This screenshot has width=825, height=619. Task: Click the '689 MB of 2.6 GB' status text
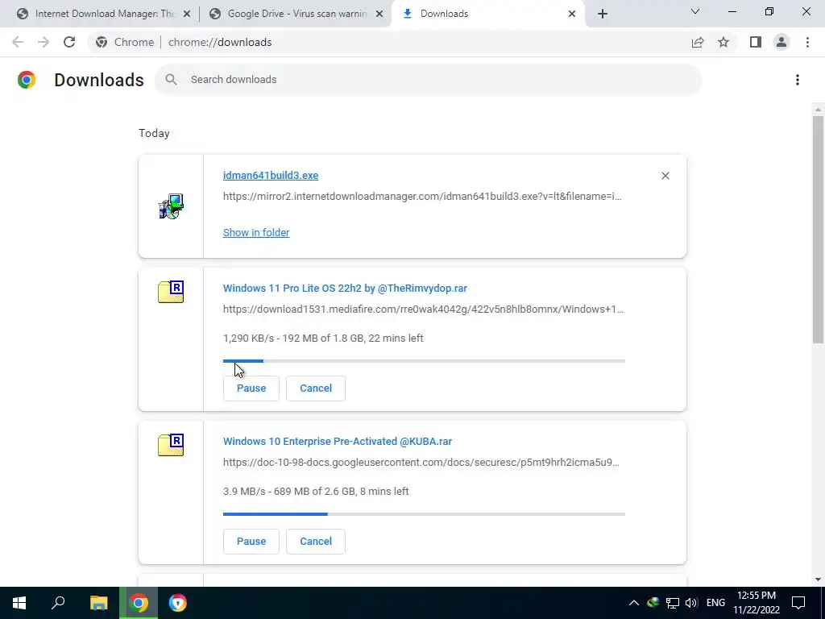[x=314, y=492]
